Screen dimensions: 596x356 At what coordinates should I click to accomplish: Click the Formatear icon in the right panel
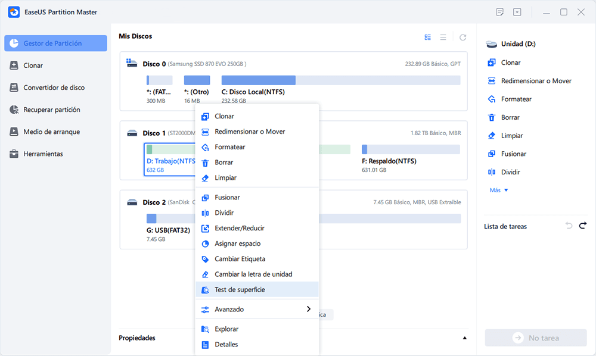492,99
